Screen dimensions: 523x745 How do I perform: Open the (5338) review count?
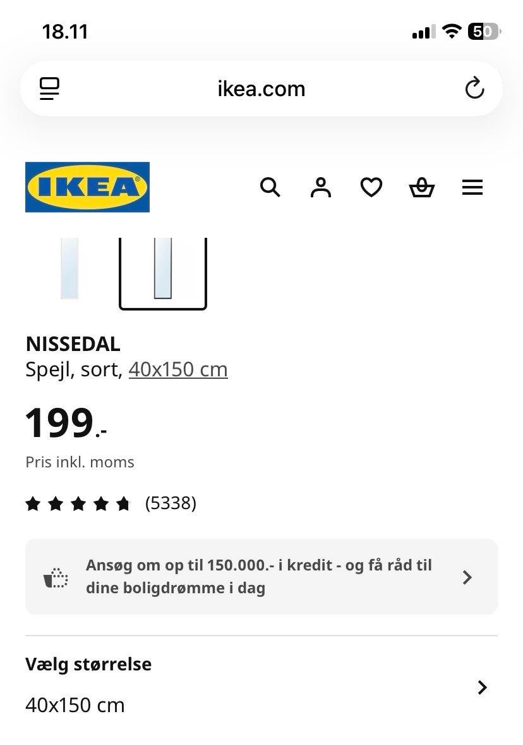pyautogui.click(x=171, y=503)
